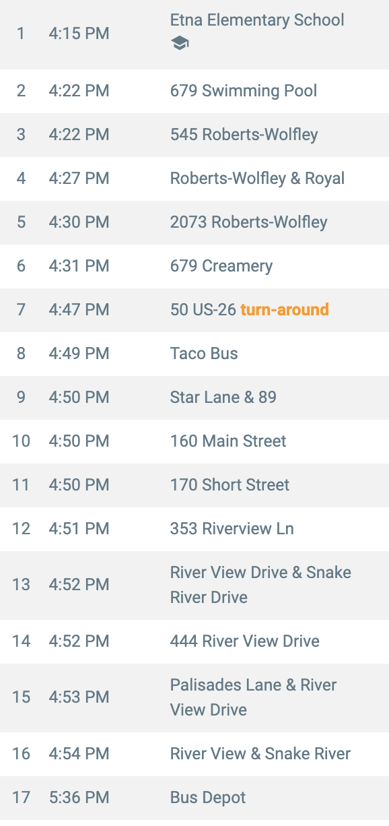The height and width of the screenshot is (826, 389).
Task: Select the 679 Creamery stop
Action: (x=194, y=266)
